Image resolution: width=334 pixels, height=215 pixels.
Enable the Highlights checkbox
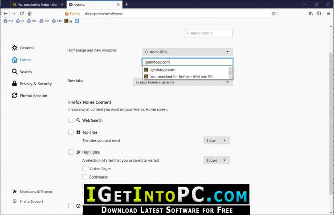pos(71,152)
